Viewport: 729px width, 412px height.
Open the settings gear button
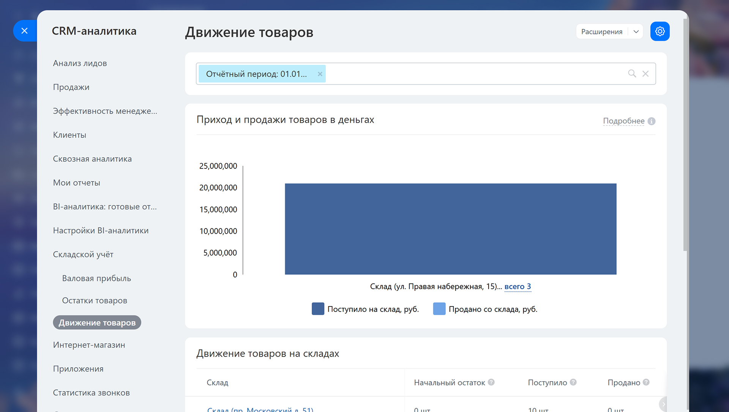click(660, 31)
